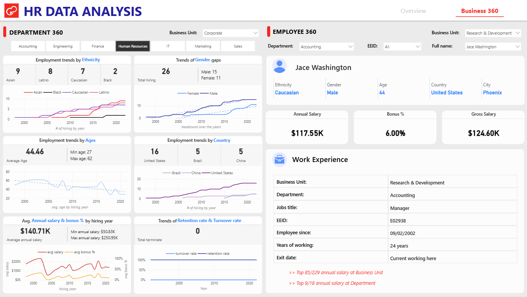Select the Accounting department slicer button
The image size is (527, 297).
(x=28, y=46)
